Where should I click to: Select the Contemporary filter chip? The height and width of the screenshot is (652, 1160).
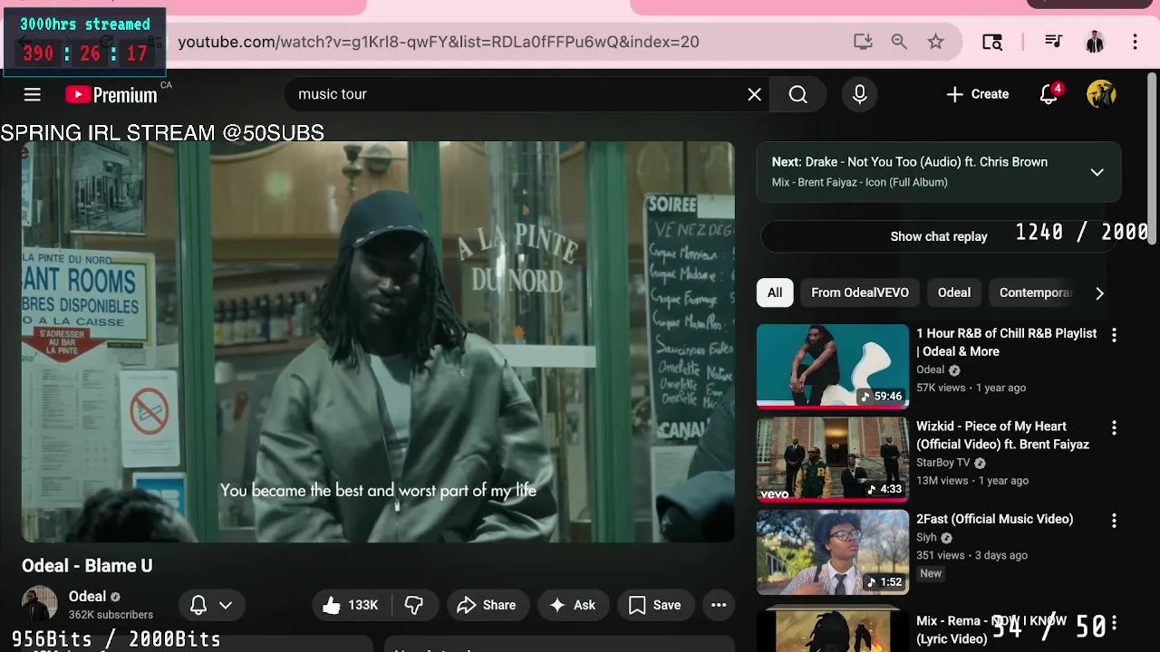(1036, 292)
